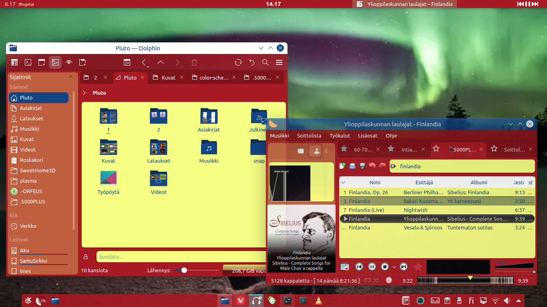Image resolution: width=547 pixels, height=307 pixels.
Task: Click the finlandia playlist search field
Action: coord(462,166)
